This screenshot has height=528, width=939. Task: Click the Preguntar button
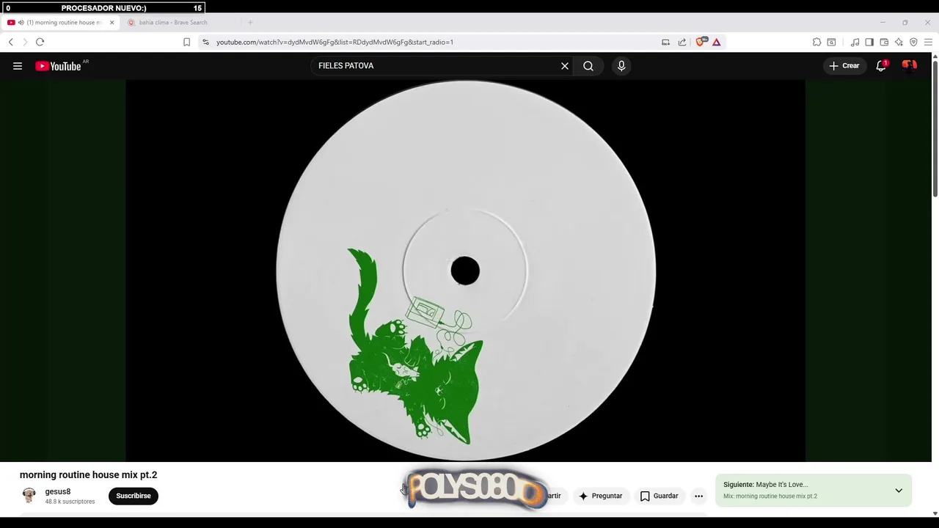600,496
